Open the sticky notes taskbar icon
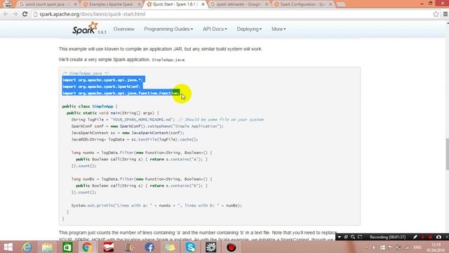The image size is (449, 253). 170,247
